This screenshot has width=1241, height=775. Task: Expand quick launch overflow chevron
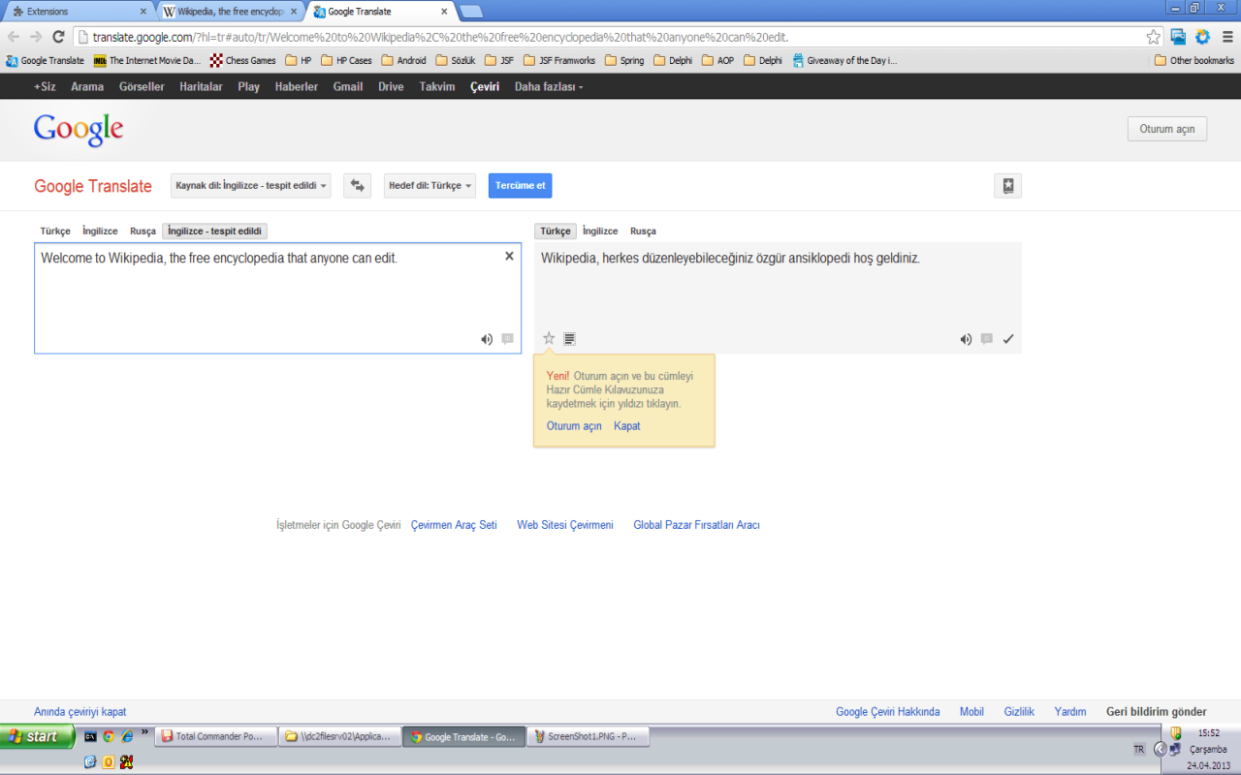click(x=145, y=732)
